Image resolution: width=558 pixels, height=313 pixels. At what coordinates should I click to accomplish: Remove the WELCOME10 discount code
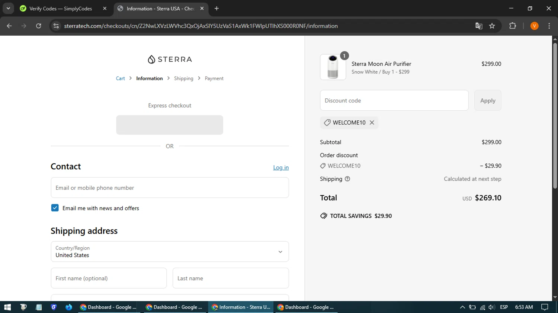click(x=372, y=123)
